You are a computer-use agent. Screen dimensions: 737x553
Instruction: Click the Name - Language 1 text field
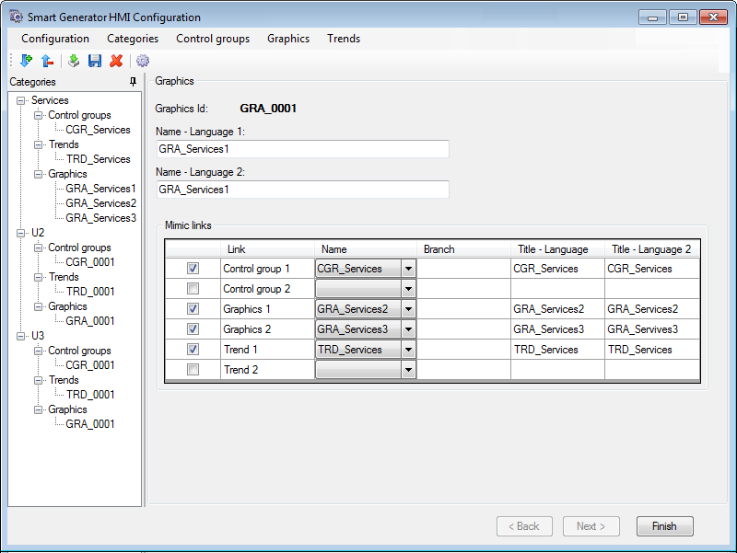[x=302, y=149]
